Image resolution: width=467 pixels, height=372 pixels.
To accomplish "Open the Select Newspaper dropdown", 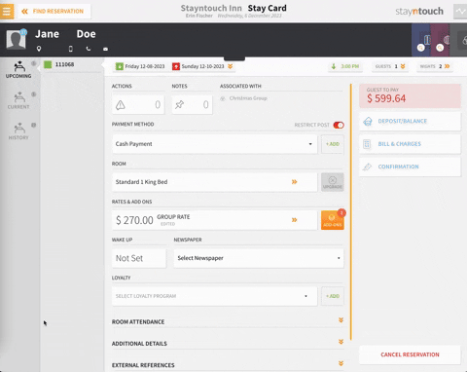I will 259,258.
